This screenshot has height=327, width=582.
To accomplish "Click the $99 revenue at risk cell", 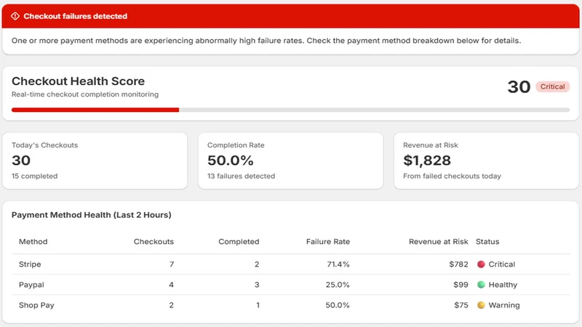I will pyautogui.click(x=461, y=285).
